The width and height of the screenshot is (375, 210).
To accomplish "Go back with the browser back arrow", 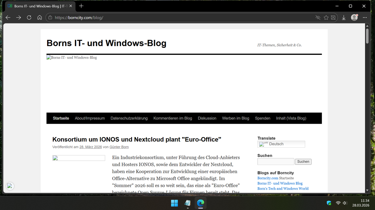I will [8, 17].
